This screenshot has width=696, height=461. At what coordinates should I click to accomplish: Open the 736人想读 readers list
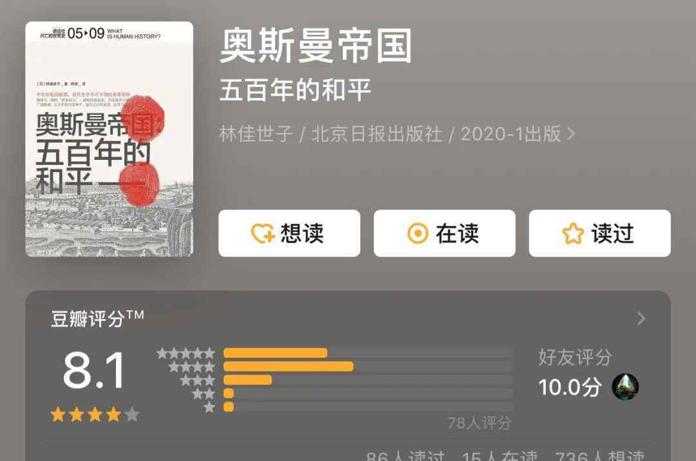point(600,456)
